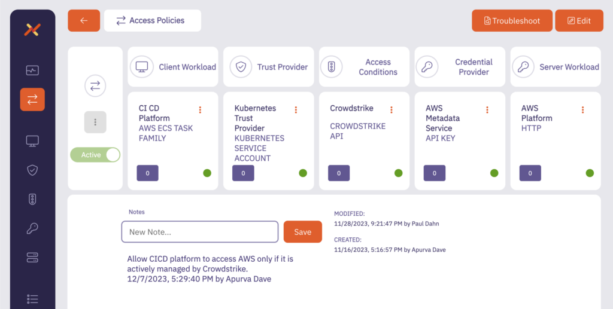
Task: Expand the AWS Metadata Service options menu
Action: click(x=487, y=109)
